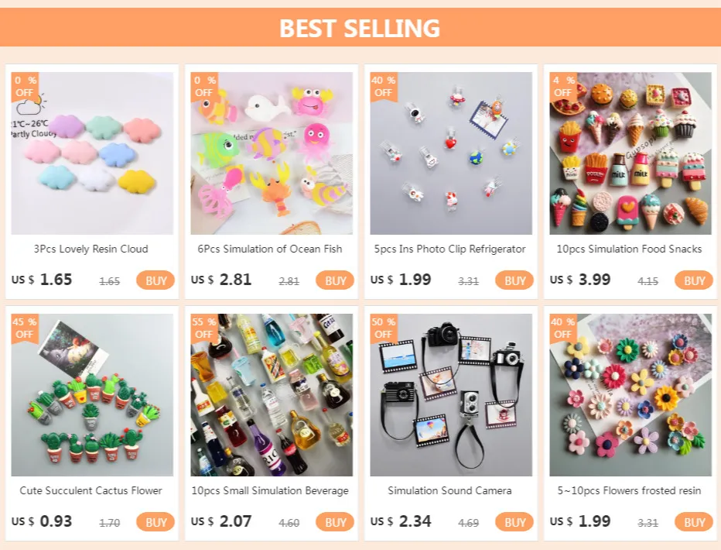The width and height of the screenshot is (721, 550).
Task: Open the food snacks magnets product image
Action: pyautogui.click(x=630, y=153)
